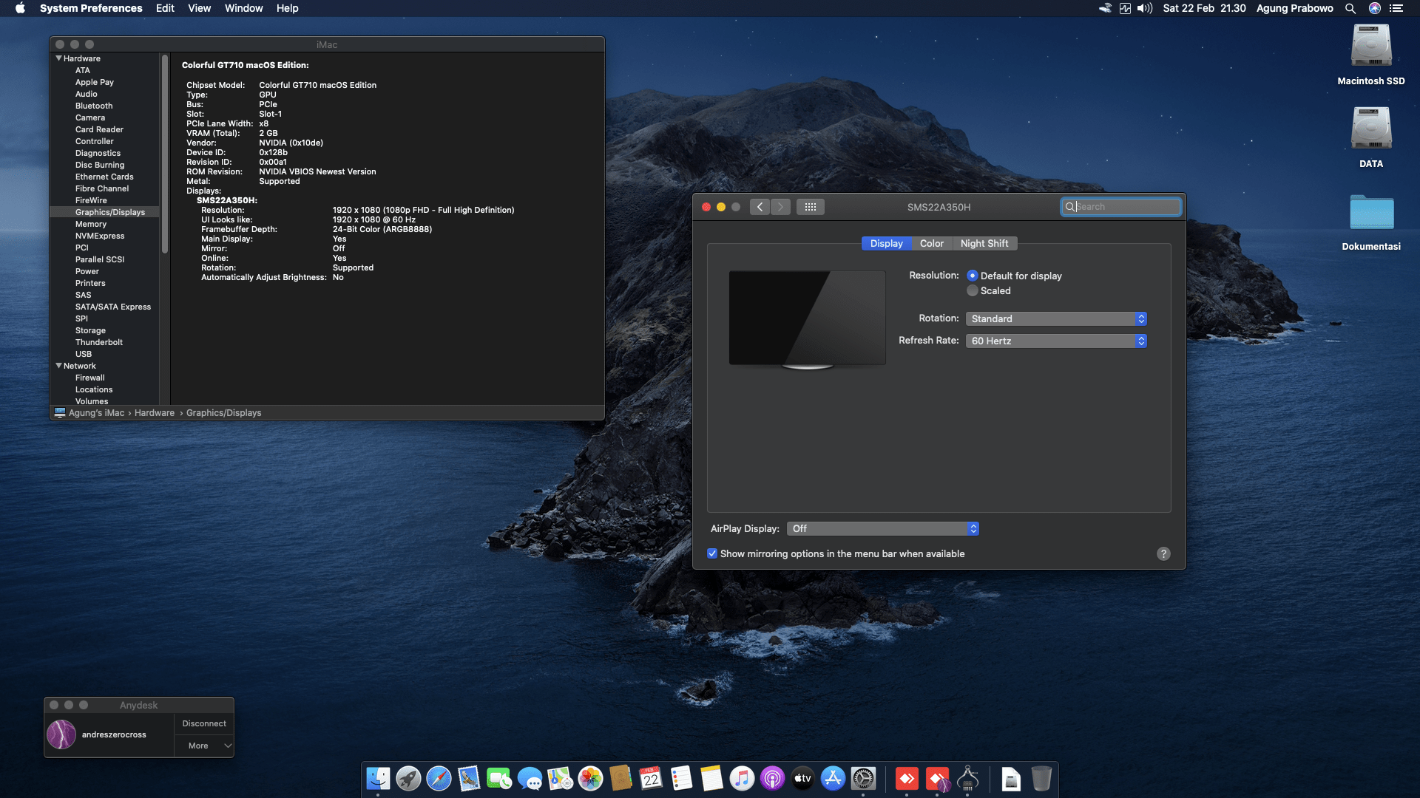Open Calendar icon showing 22 in Dock

tap(651, 778)
